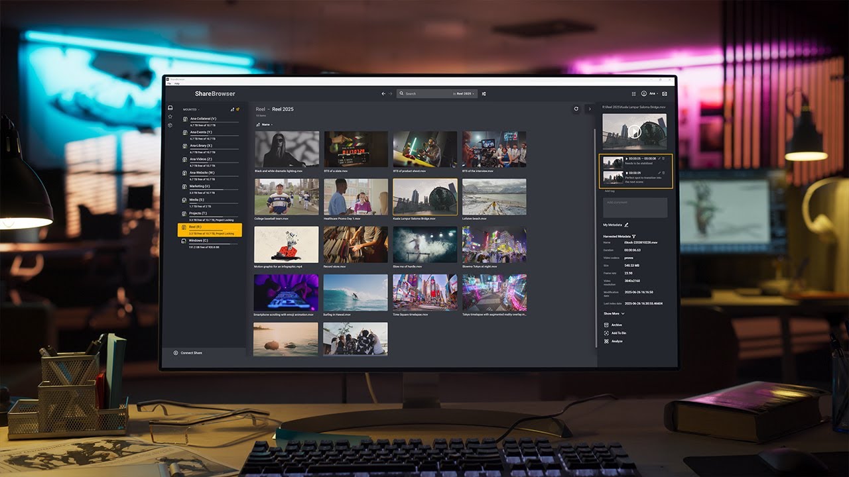Screen dimensions: 849x477
Task: Select 'Black and white dramatic lighting.mov' thumbnail
Action: [287, 149]
